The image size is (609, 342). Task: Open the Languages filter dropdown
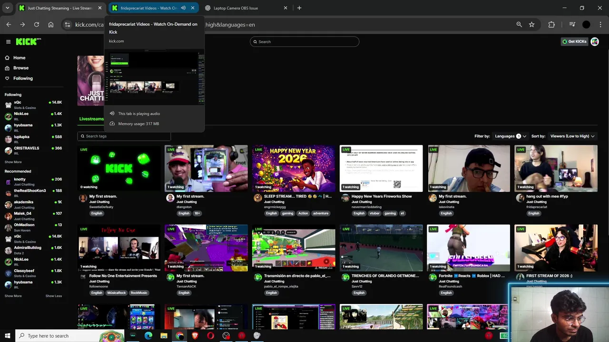click(x=510, y=136)
